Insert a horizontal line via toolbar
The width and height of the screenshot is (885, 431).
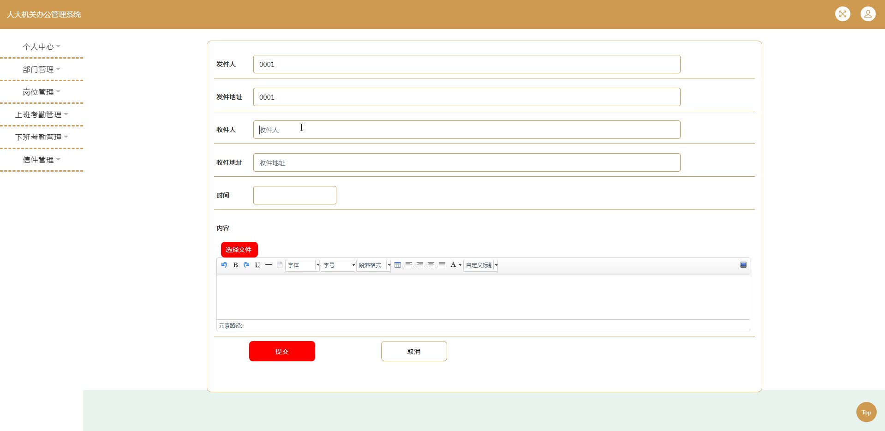click(269, 265)
